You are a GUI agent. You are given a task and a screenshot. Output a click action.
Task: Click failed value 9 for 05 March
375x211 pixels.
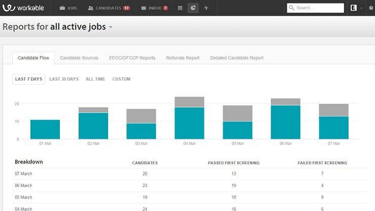coord(322,197)
